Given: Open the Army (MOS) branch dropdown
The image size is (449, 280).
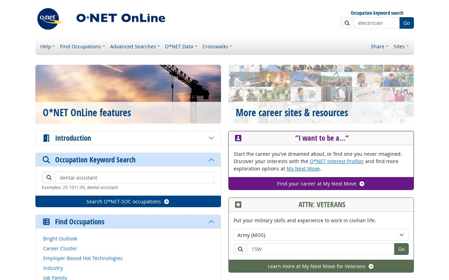Looking at the screenshot, I should [x=321, y=235].
